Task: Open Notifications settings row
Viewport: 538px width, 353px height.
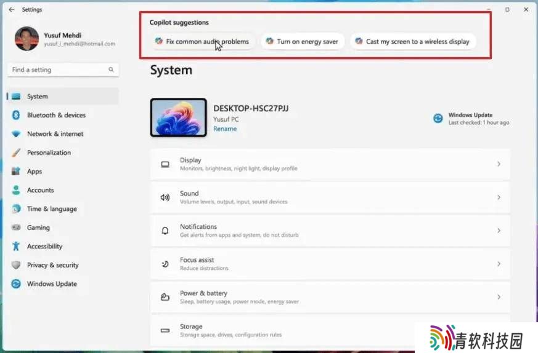Action: click(330, 231)
